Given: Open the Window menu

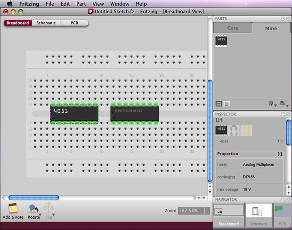Looking at the screenshot, I should click(x=120, y=4).
